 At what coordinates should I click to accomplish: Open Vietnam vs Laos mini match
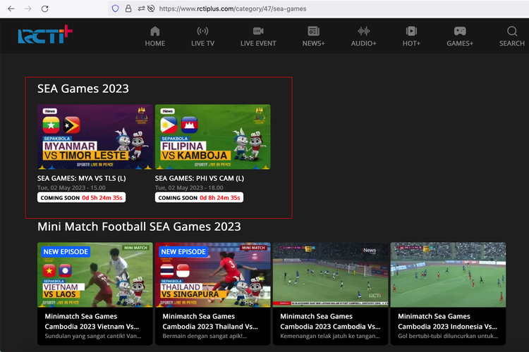pyautogui.click(x=95, y=275)
